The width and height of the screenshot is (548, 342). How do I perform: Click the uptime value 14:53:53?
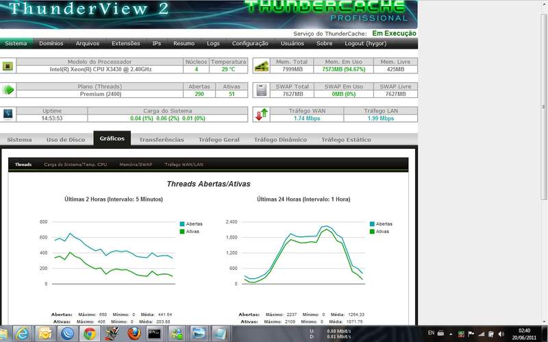click(x=52, y=118)
